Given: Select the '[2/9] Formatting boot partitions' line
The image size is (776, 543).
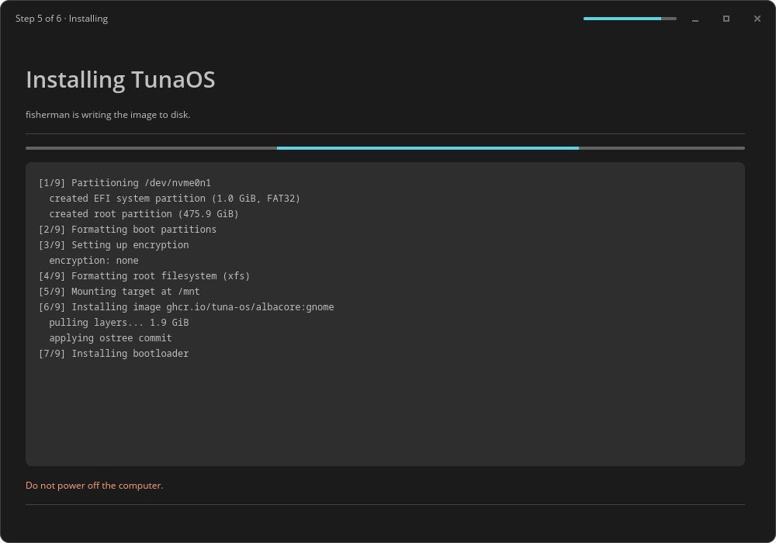Looking at the screenshot, I should click(128, 230).
